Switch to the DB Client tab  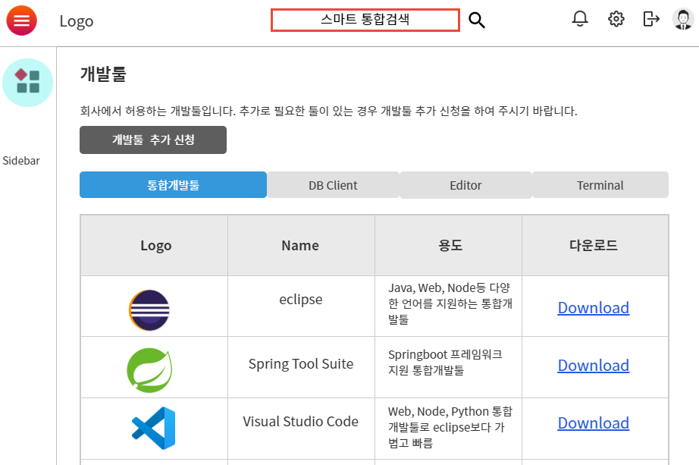(x=333, y=185)
